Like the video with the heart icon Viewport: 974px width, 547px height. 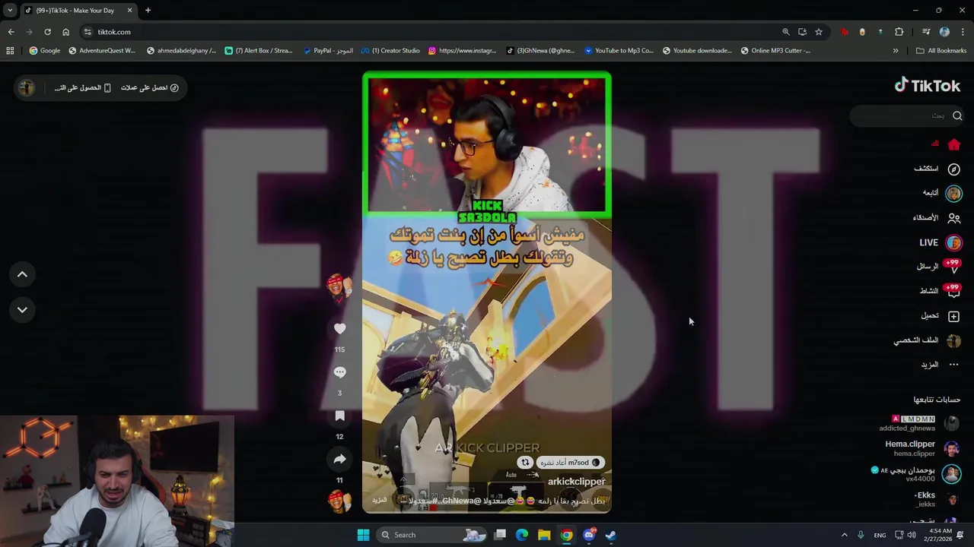[x=339, y=329]
